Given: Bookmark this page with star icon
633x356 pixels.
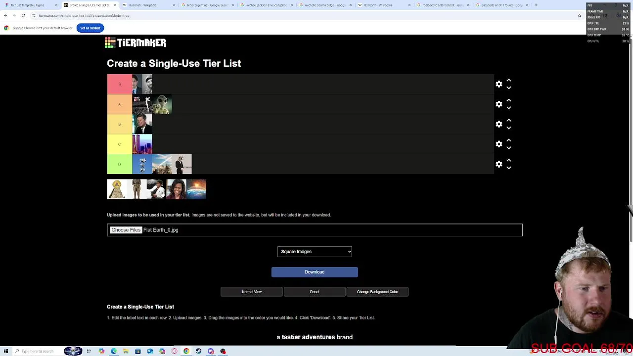Looking at the screenshot, I should 580,15.
